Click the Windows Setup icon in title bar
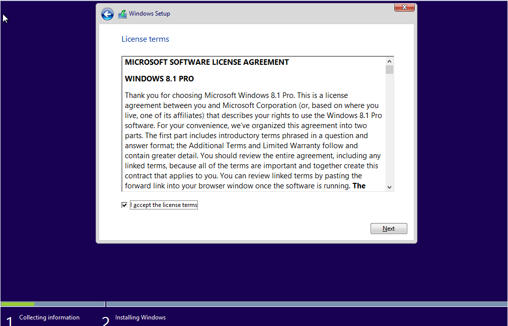Screen dimensions: 508x326 [122, 14]
